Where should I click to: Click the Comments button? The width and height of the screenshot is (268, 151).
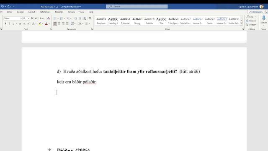(x=255, y=12)
